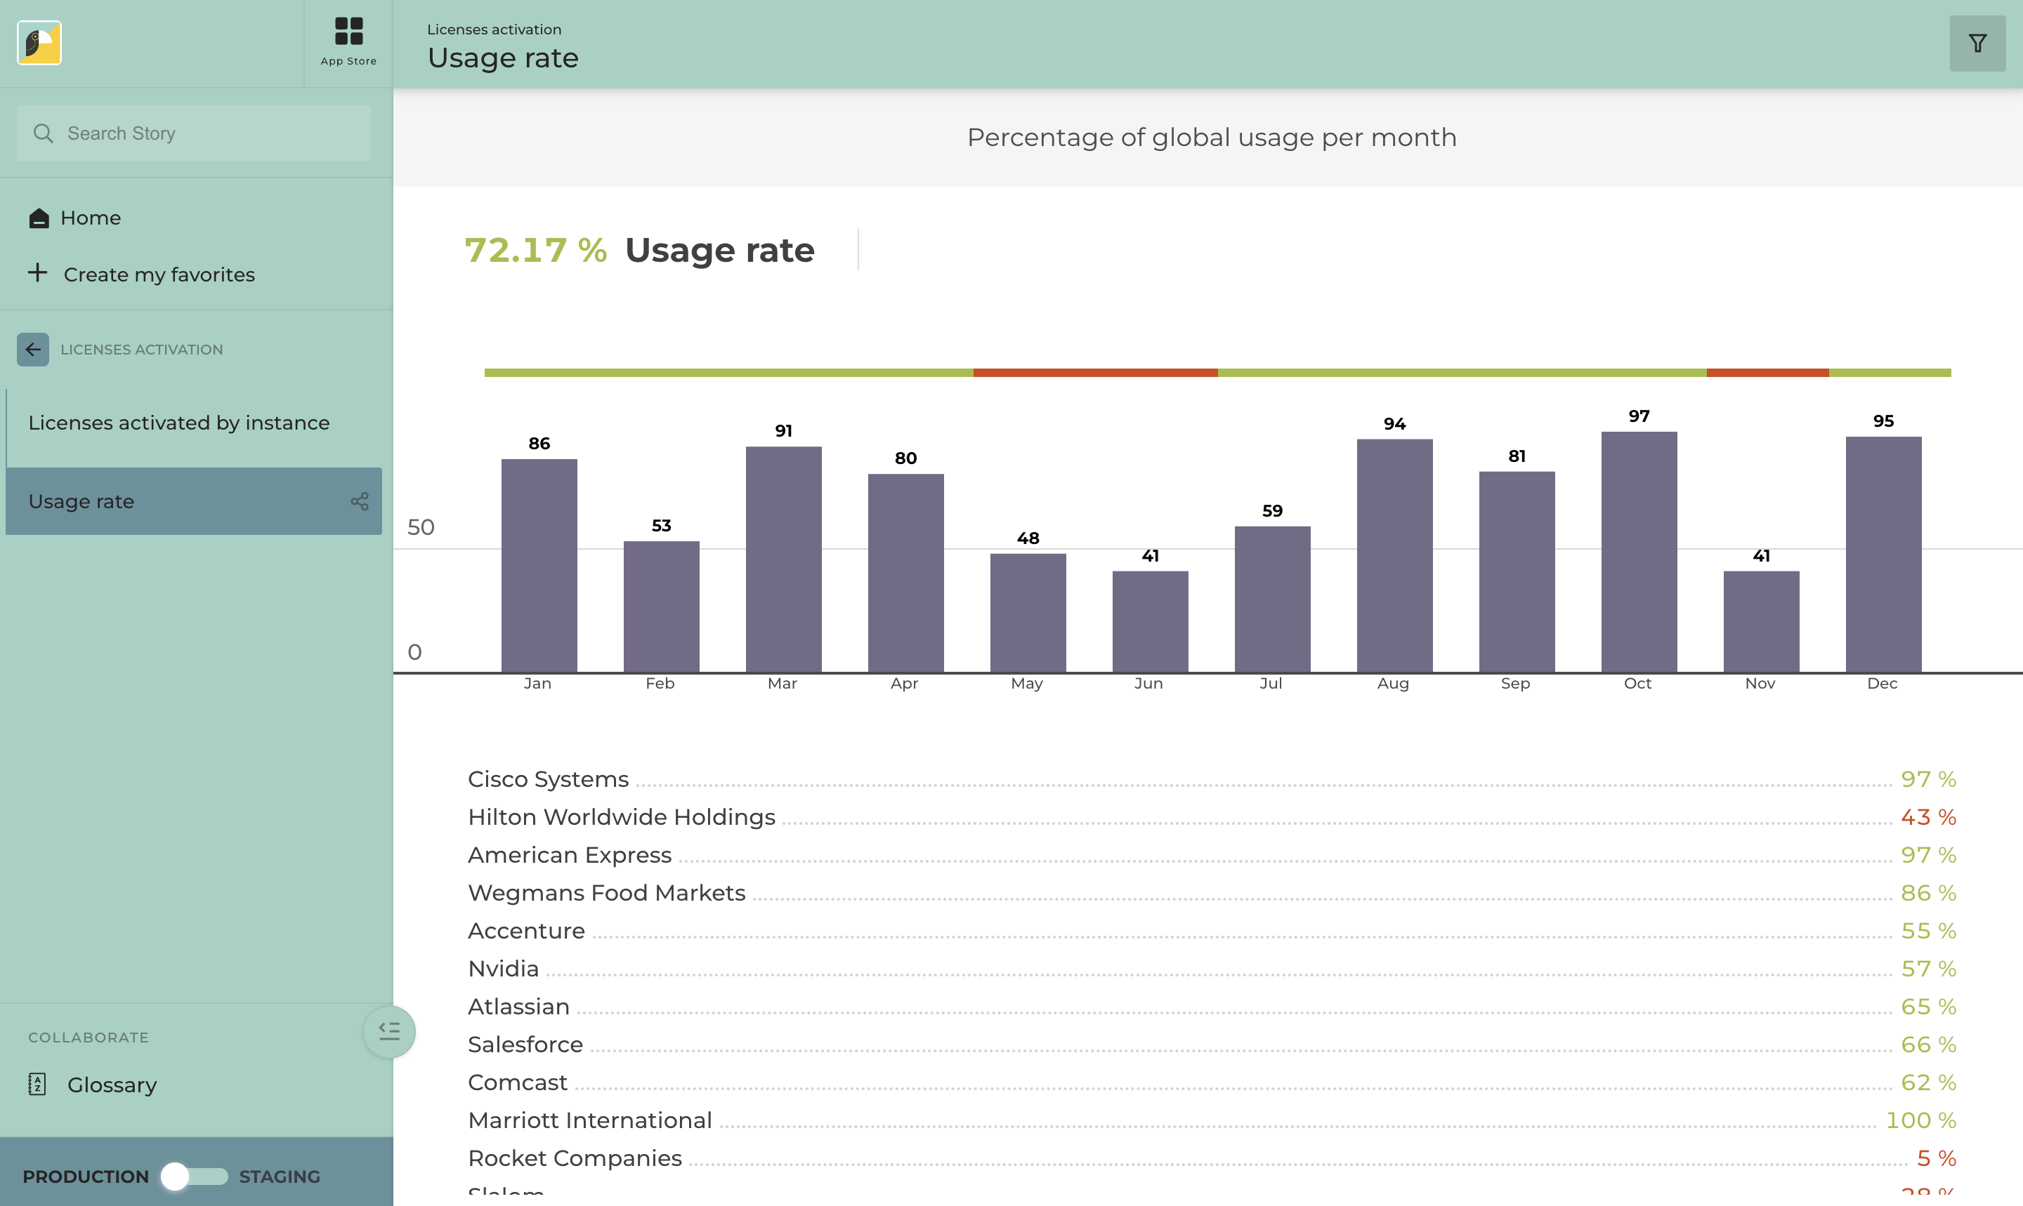Click the Glossary book icon
The height and width of the screenshot is (1206, 2023).
[x=37, y=1084]
